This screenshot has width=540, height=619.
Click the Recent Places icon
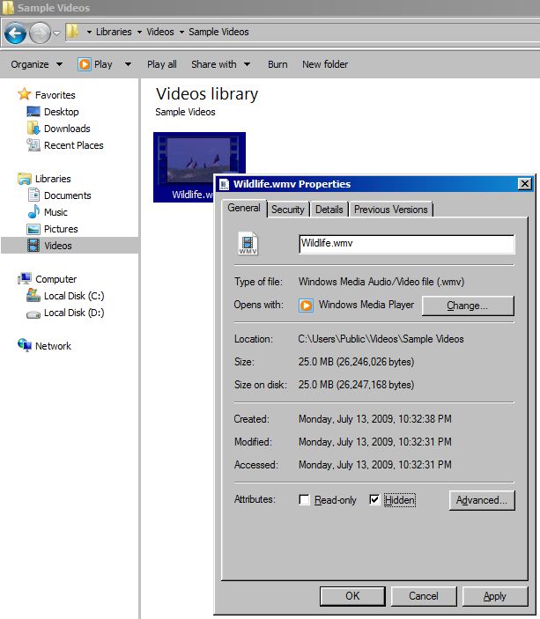coord(33,145)
